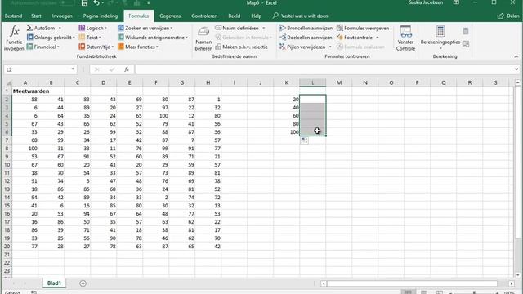Add a new sheet with plus button

(83, 283)
